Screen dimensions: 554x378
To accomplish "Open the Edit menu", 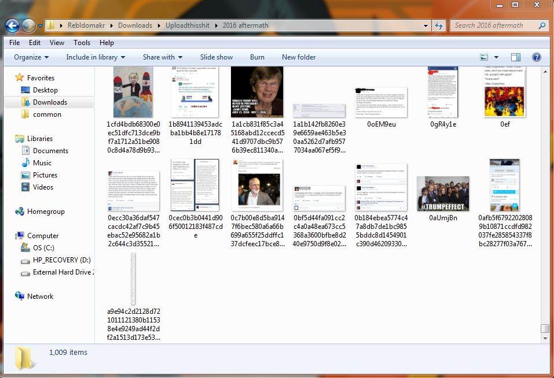I will click(x=35, y=43).
